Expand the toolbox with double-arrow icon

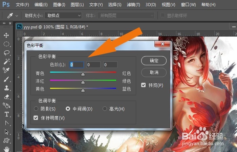pyautogui.click(x=4, y=23)
